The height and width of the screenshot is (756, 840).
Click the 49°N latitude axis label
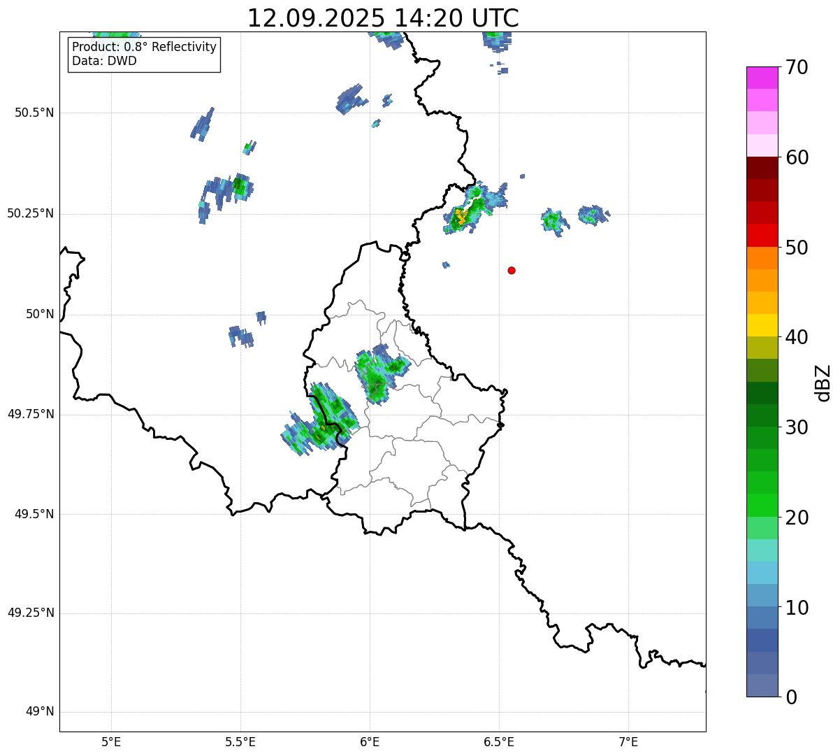[39, 712]
